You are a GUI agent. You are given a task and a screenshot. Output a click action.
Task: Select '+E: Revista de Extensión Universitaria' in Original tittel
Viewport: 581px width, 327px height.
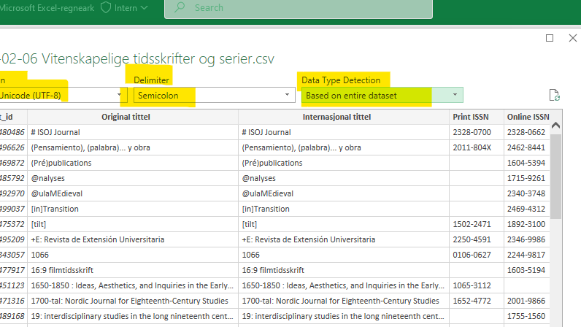click(x=98, y=239)
